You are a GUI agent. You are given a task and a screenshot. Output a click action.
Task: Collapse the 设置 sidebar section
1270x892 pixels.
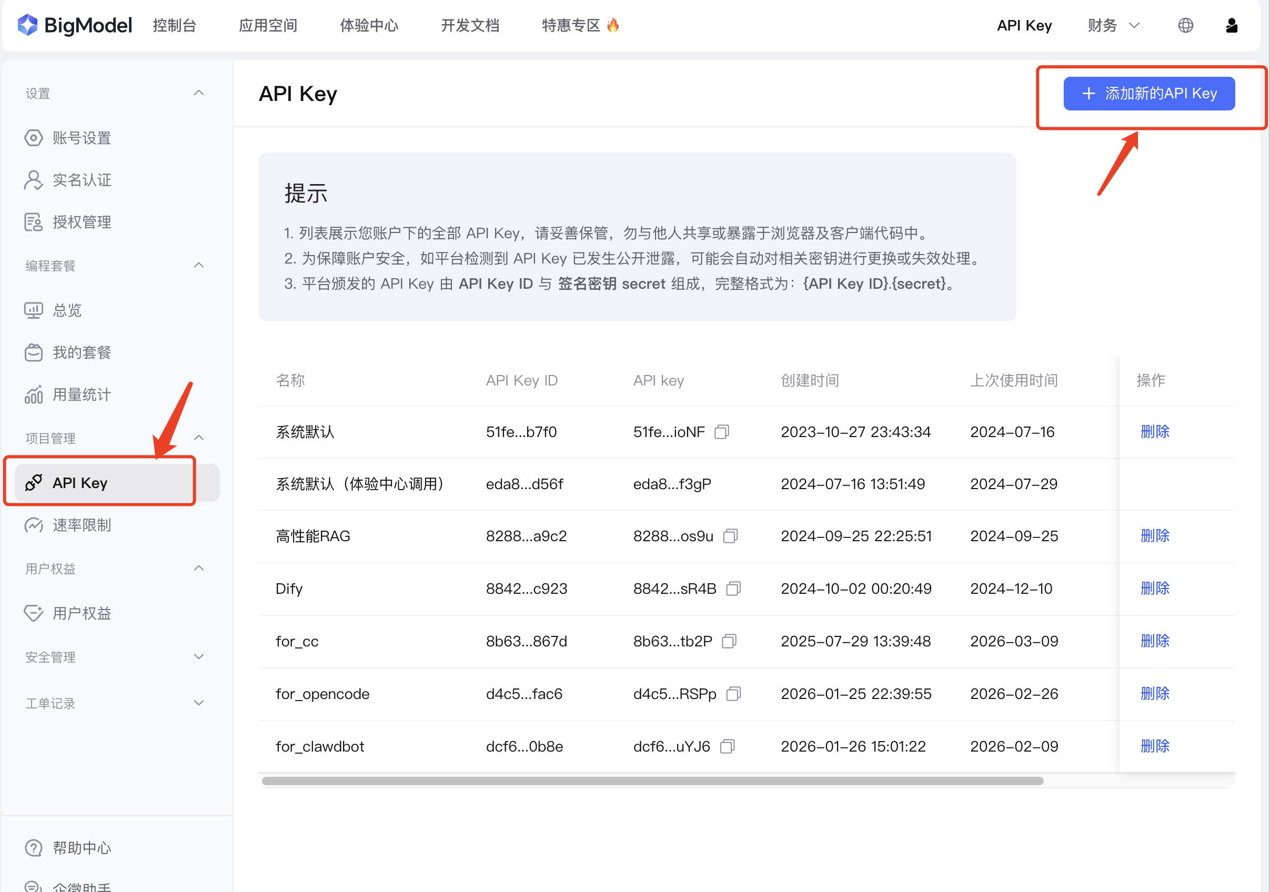(198, 93)
